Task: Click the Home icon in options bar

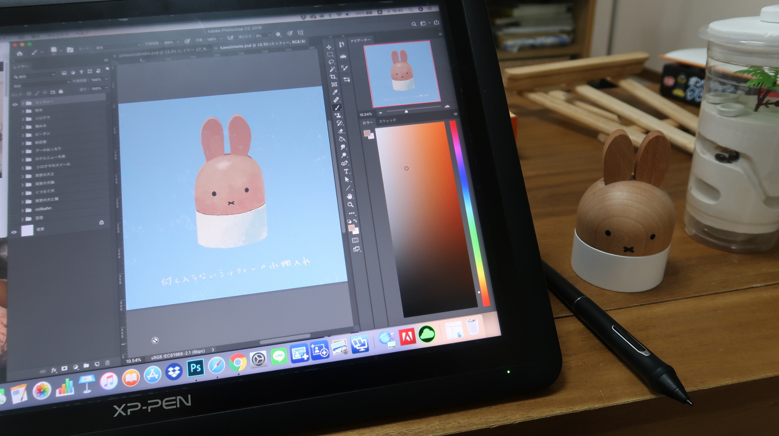Action: [x=19, y=54]
